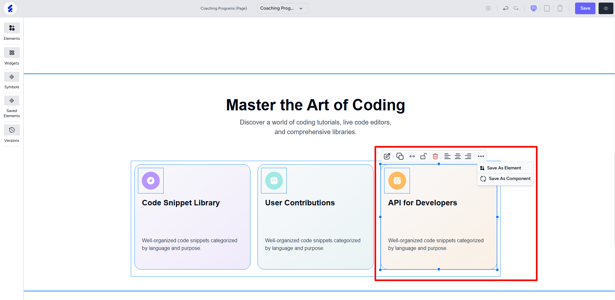615x300 pixels.
Task: Redo the last action
Action: pos(516,8)
